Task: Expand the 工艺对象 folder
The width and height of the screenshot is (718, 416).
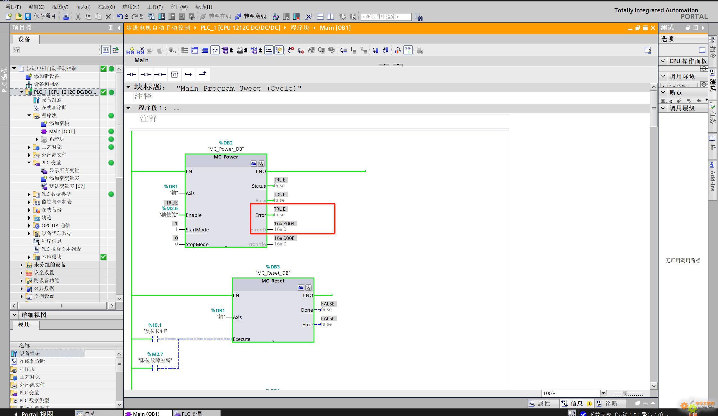Action: [29, 147]
